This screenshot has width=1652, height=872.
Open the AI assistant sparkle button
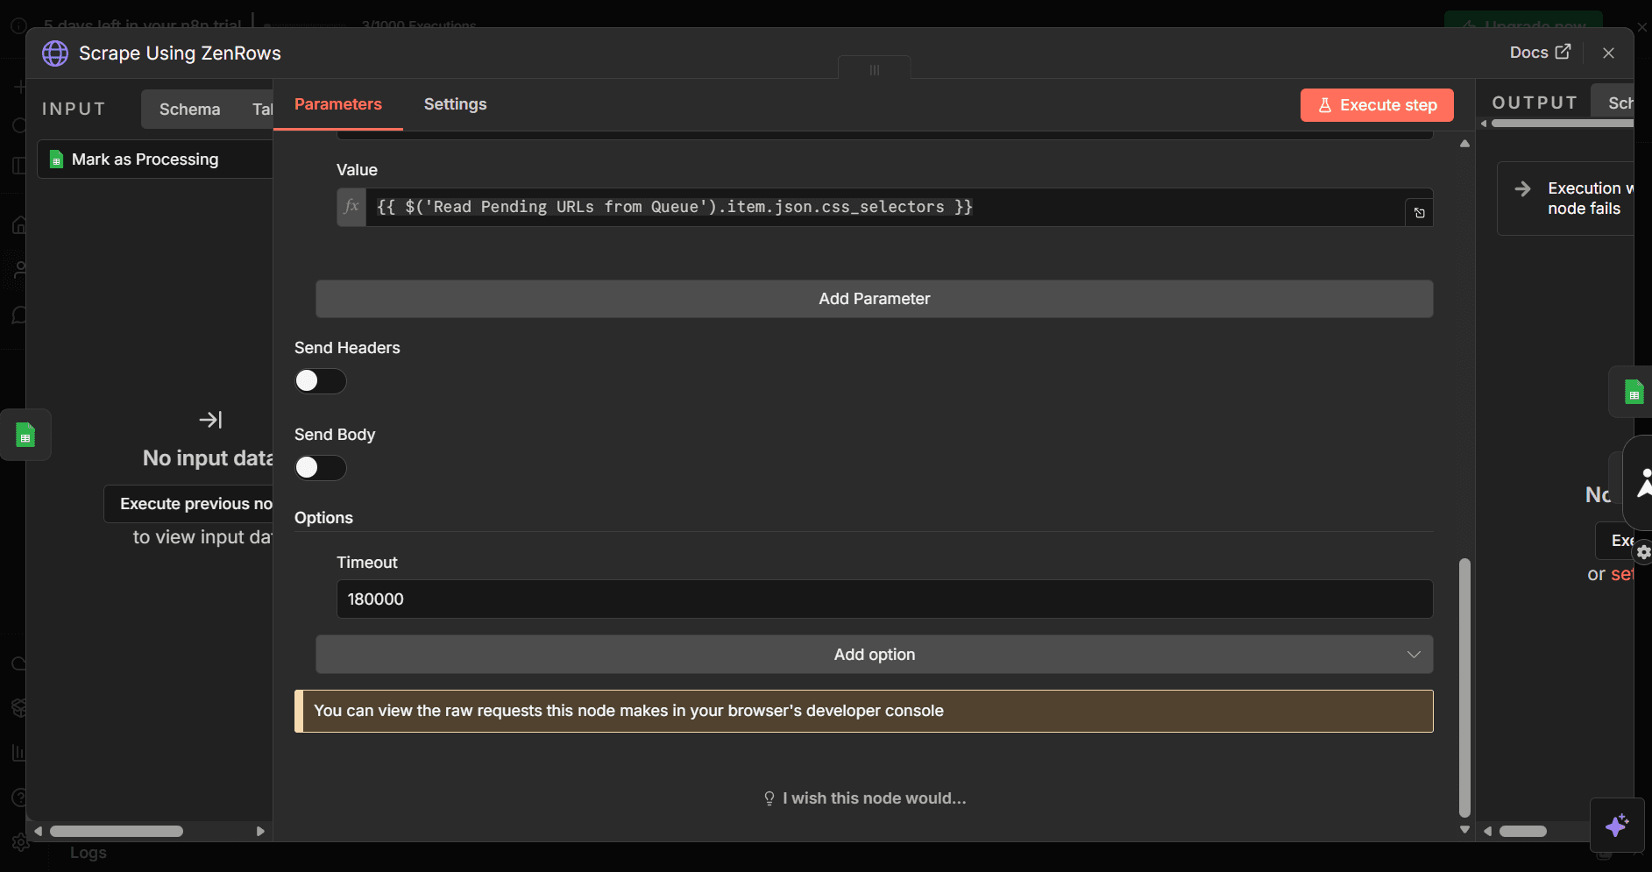[x=1617, y=825]
